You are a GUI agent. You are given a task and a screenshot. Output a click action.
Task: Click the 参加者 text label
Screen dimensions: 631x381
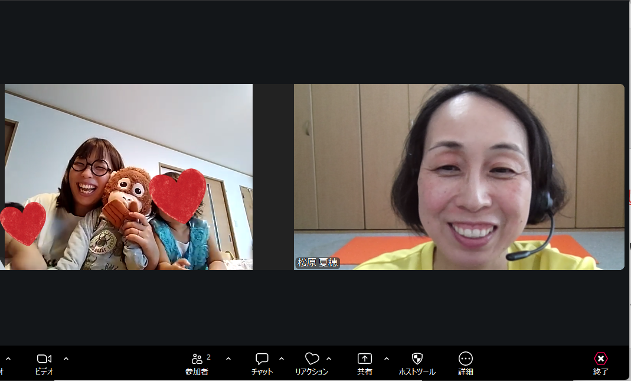[x=197, y=372]
